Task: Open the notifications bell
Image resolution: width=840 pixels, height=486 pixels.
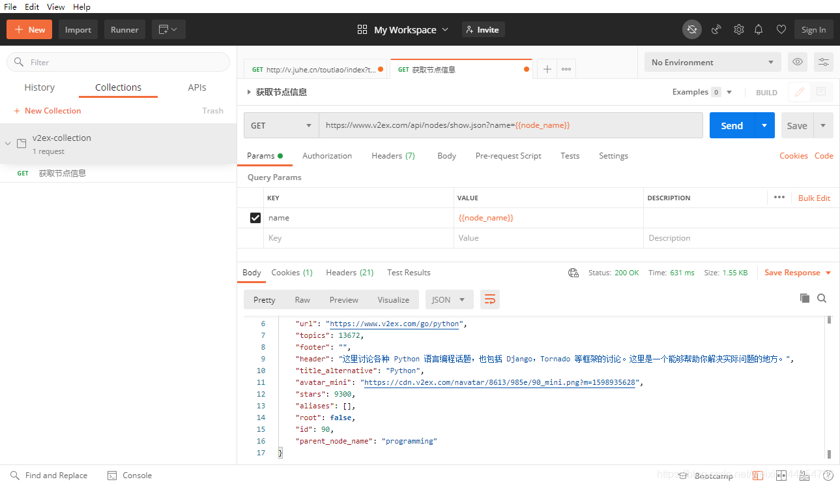Action: pos(759,29)
